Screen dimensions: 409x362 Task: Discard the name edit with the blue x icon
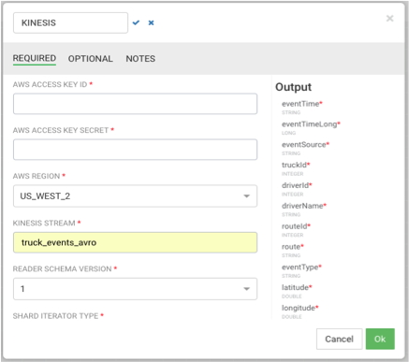(x=151, y=22)
